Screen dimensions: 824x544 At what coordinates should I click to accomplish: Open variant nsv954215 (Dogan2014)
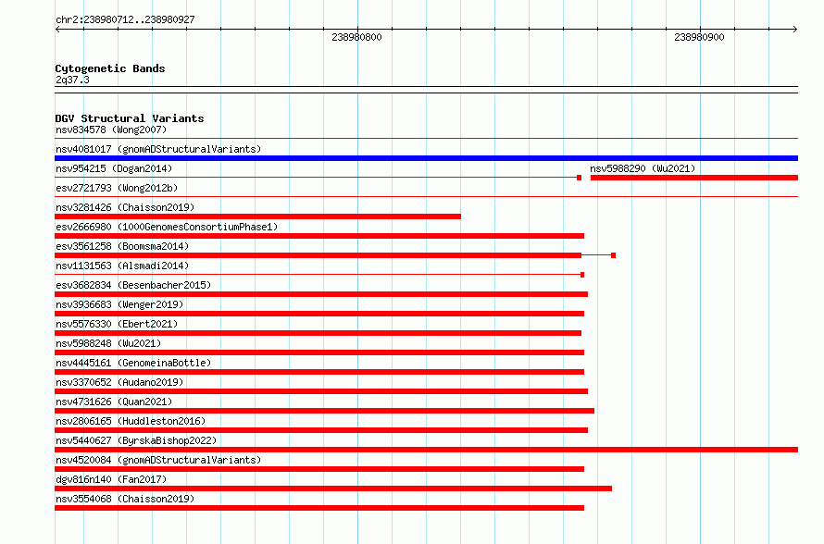coord(114,168)
